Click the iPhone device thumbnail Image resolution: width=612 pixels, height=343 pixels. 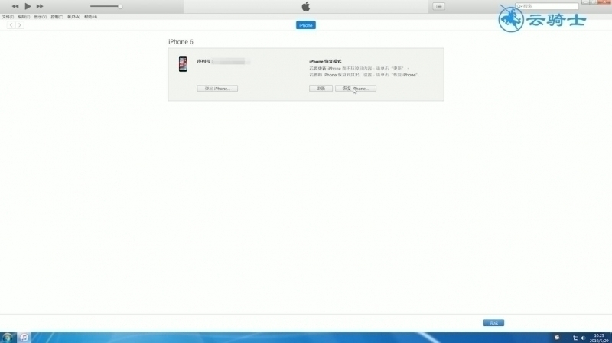click(x=183, y=64)
